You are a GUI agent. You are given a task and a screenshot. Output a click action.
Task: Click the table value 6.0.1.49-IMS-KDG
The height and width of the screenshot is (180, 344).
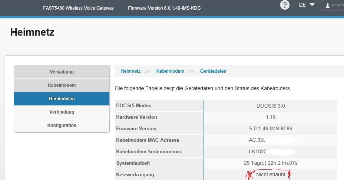pos(271,128)
